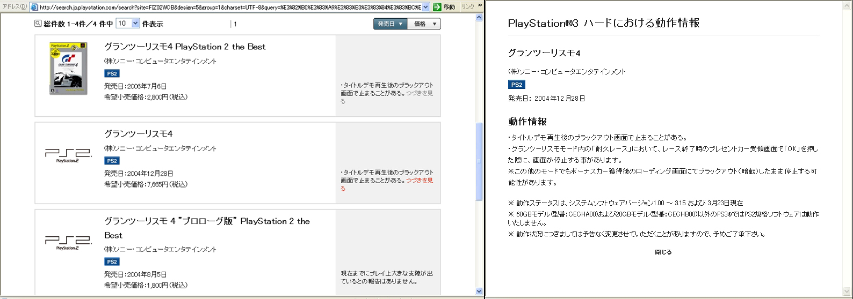Open title グランツーリスモ4 PlayStation 2 the Best
Image resolution: width=853 pixels, height=299 pixels.
click(185, 47)
